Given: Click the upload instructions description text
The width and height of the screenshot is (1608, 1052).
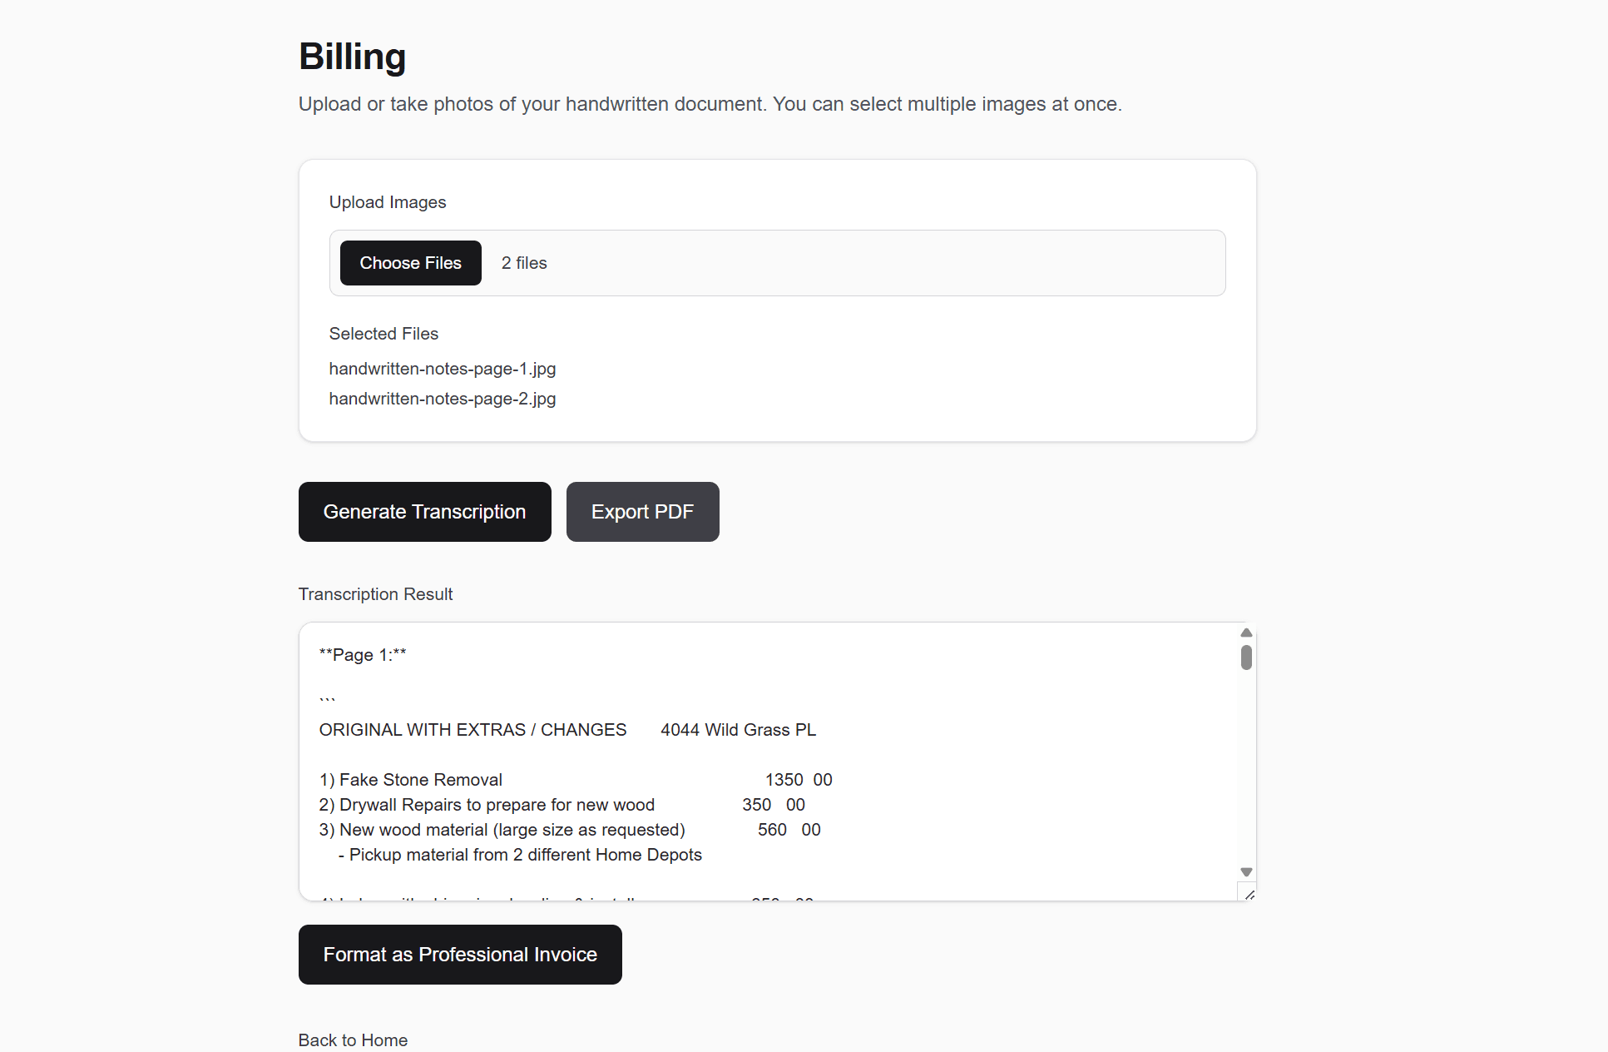Looking at the screenshot, I should 710,104.
